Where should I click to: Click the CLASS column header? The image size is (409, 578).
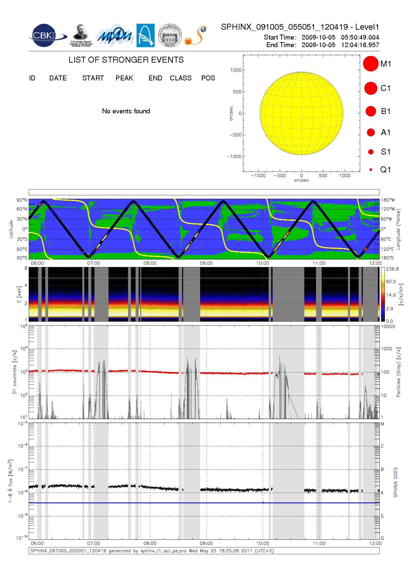coord(180,78)
